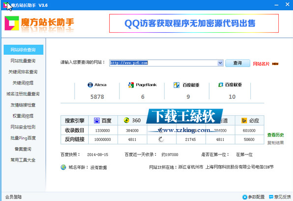Open 网站批量查询 in the sidebar
Viewport: 293px width, 201px height.
click(x=23, y=61)
